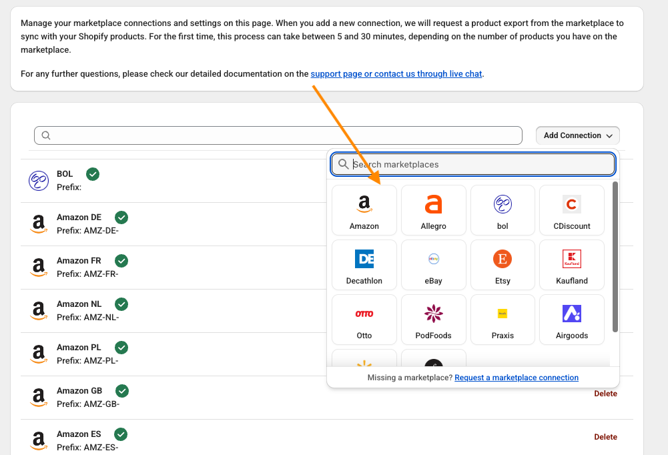
Task: Click the 'Prefix: AMZ-PL-' text
Action: pyautogui.click(x=88, y=361)
